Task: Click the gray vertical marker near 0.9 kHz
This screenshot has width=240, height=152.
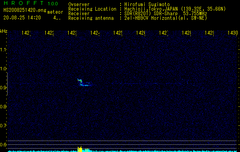Action: 7,84
